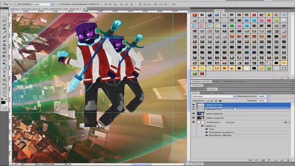The width and height of the screenshot is (295, 166).
Task: Open the Move tool preset picker arrow
Action: 10,4
